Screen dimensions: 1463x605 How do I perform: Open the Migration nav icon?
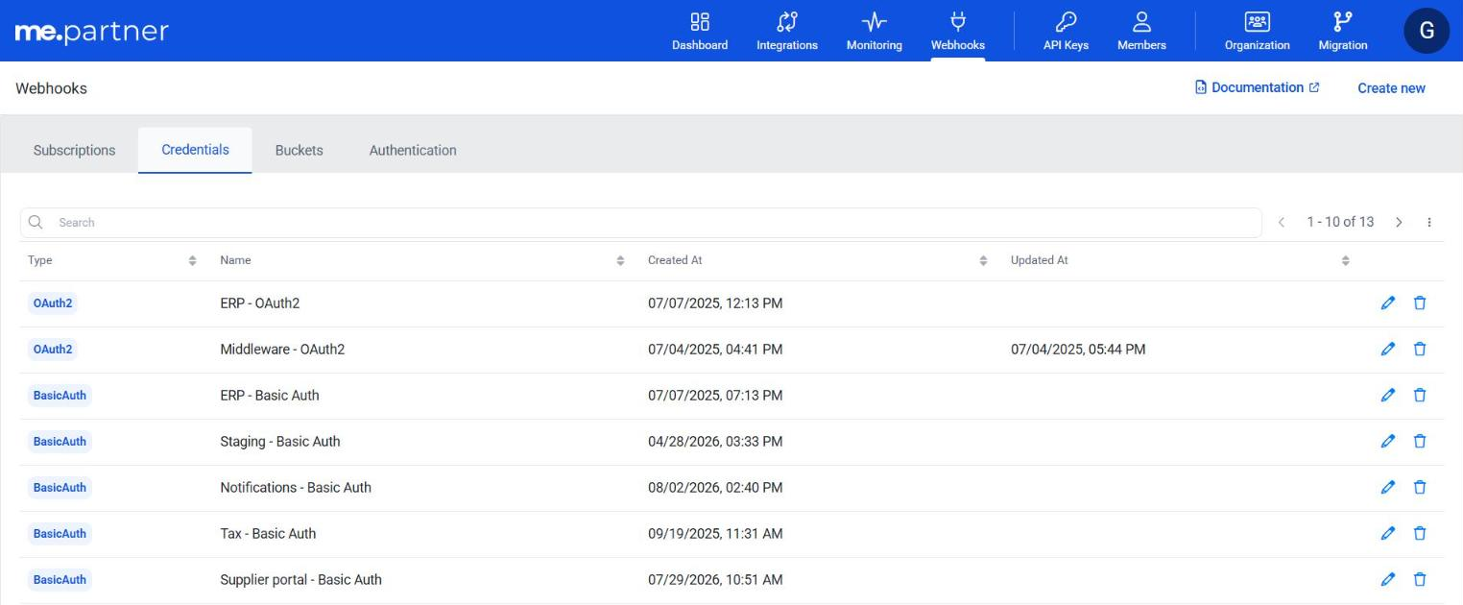pos(1342,21)
